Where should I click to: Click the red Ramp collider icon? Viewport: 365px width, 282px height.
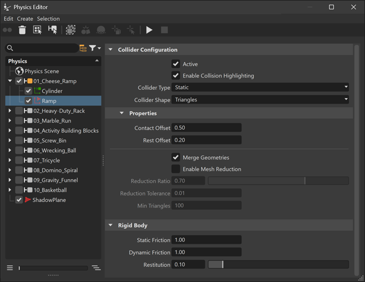[x=37, y=101]
